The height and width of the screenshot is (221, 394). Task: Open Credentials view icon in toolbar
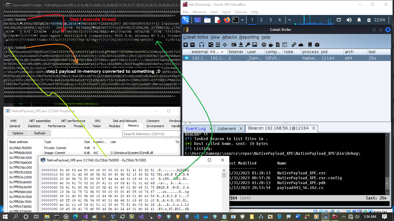pos(234,45)
